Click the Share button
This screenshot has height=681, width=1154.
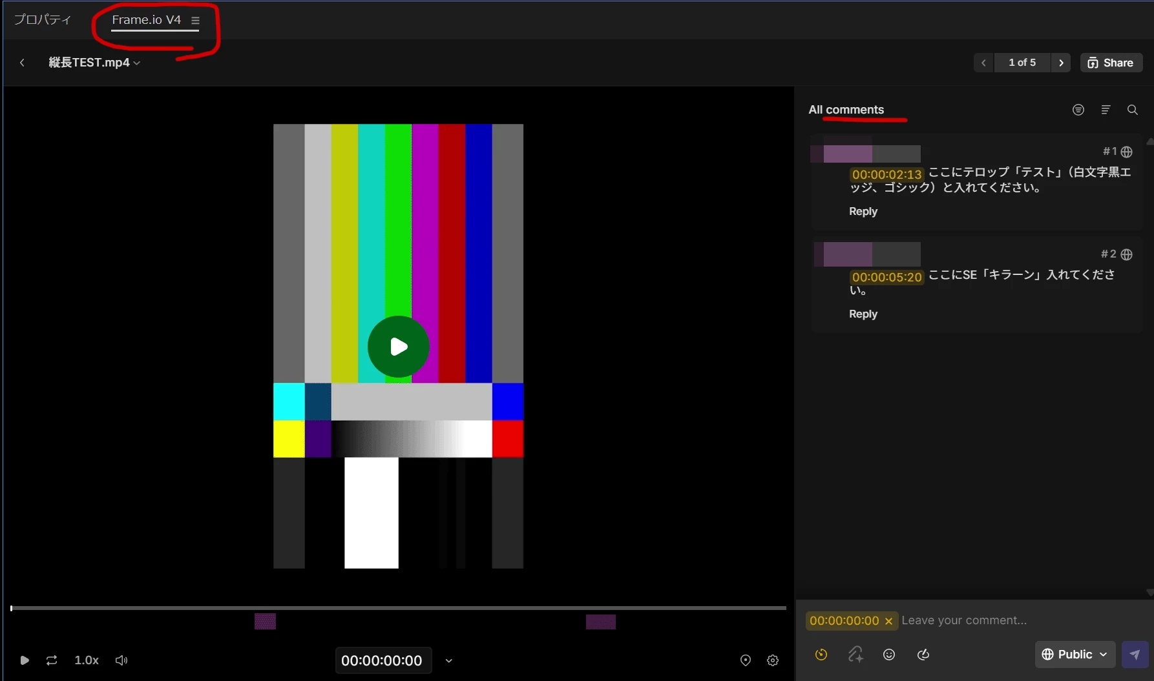pyautogui.click(x=1111, y=63)
